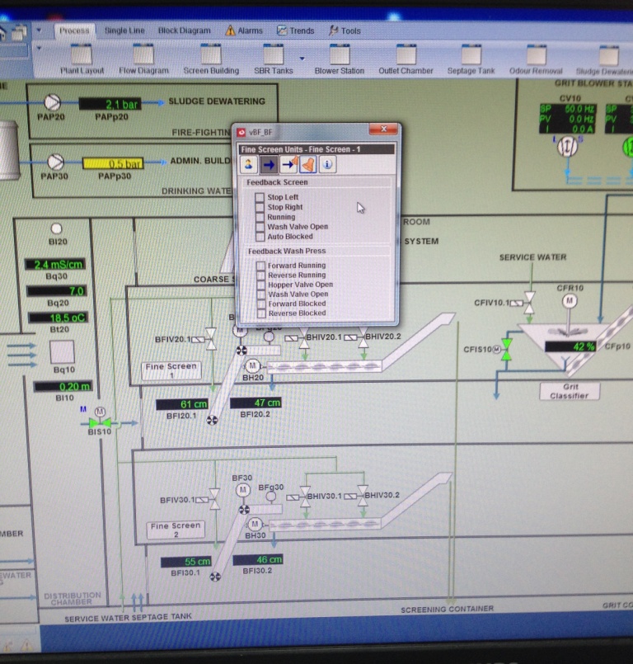Screen dimensions: 633x664
Task: Expand the dropdown arrow beside SBR Tanks
Action: coord(302,59)
